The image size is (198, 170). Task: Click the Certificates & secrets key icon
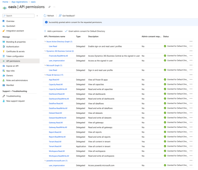coord(4,52)
